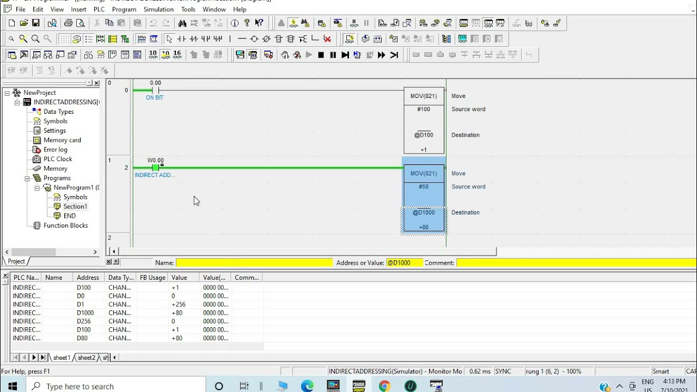This screenshot has width=697, height=392.
Task: Open the Simulation menu
Action: (x=158, y=9)
